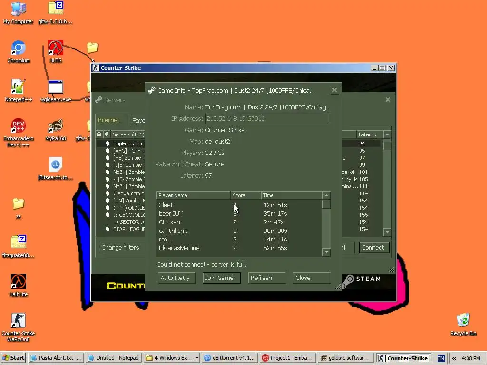Click the secure shield icon on the TopFrag.com row

[x=108, y=144]
